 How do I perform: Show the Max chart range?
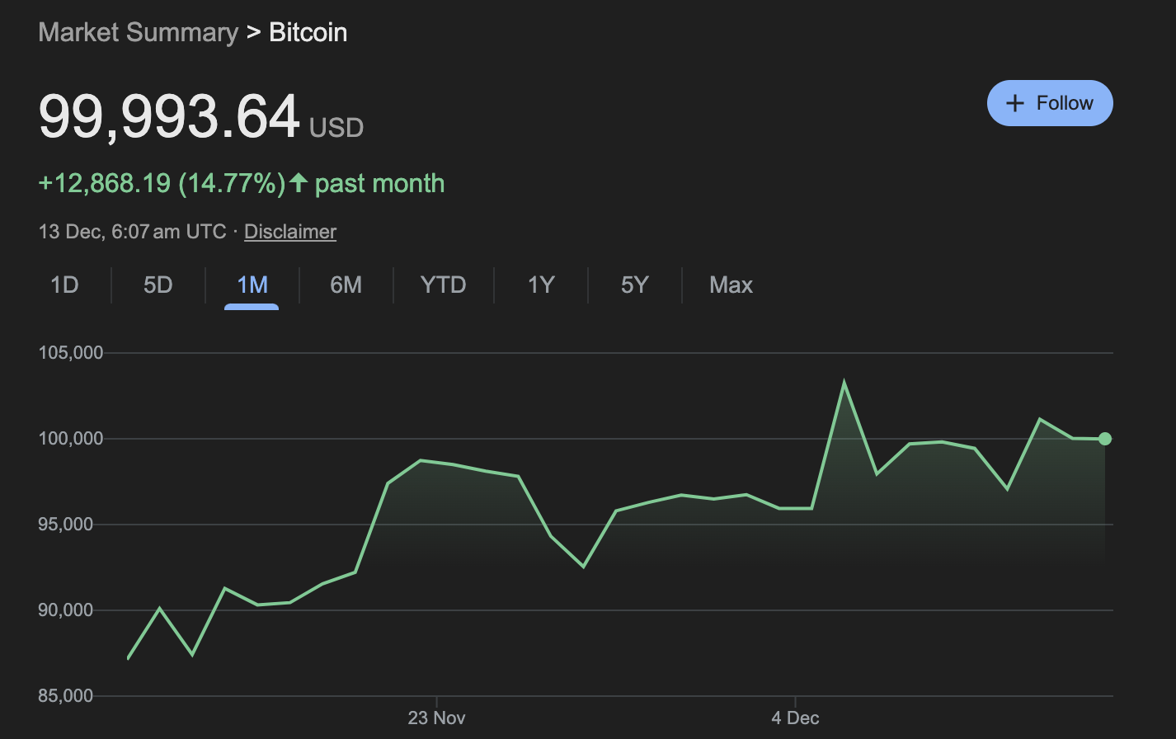pyautogui.click(x=731, y=285)
